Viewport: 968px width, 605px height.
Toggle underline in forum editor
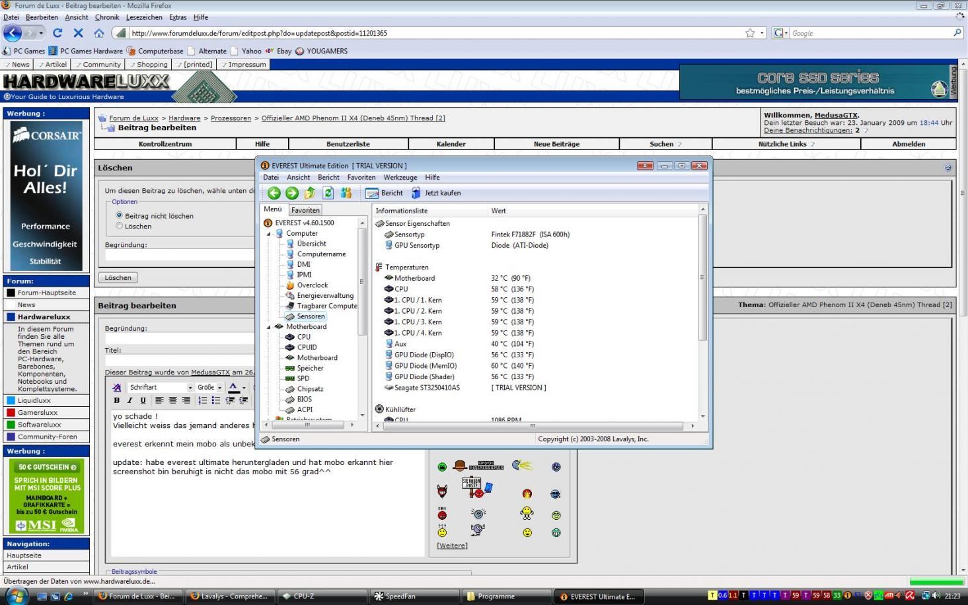coord(143,400)
